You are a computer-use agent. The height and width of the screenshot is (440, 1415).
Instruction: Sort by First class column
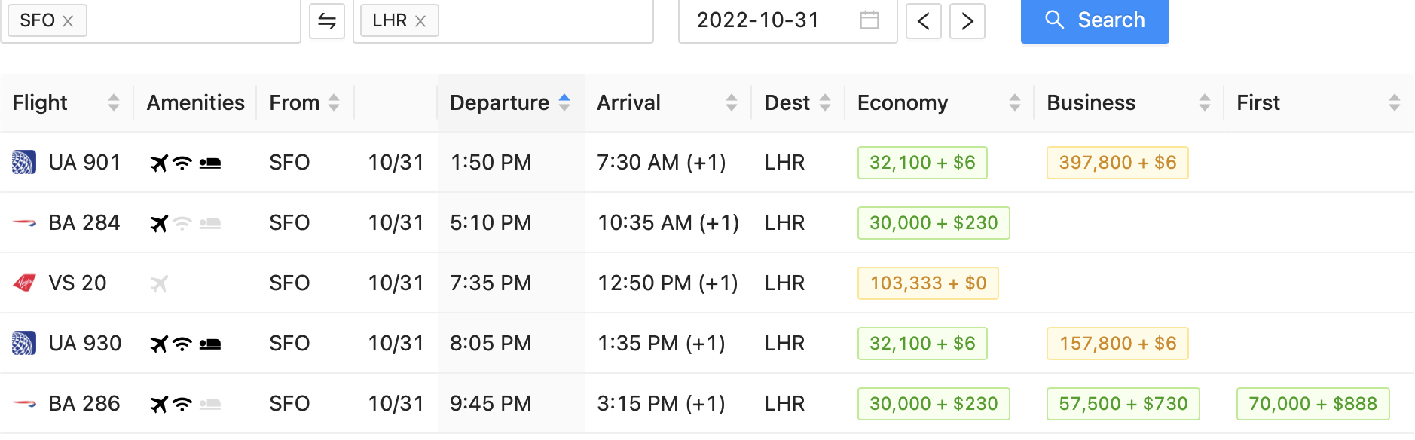(x=1394, y=102)
